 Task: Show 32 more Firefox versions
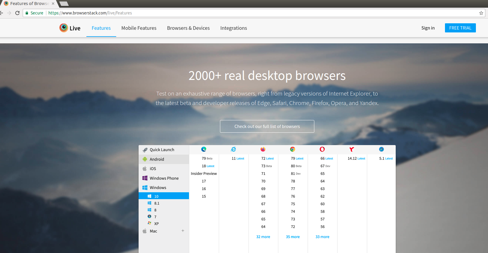tap(263, 237)
